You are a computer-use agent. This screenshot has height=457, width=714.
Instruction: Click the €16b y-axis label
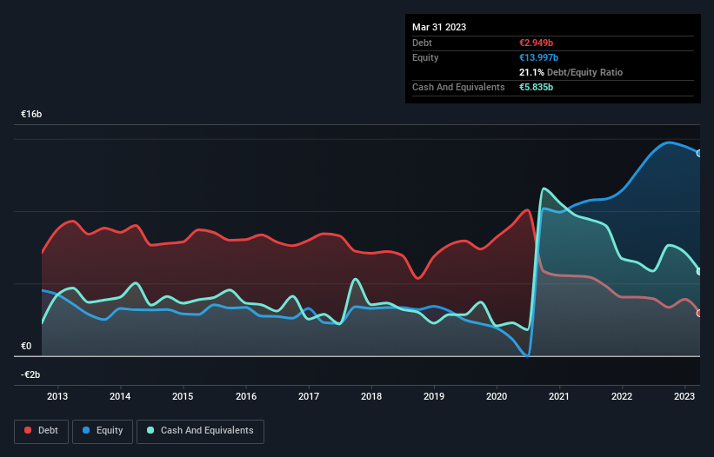click(x=31, y=114)
